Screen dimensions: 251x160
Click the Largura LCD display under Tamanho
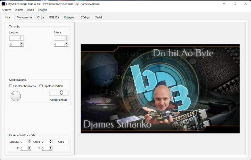(x=16, y=38)
